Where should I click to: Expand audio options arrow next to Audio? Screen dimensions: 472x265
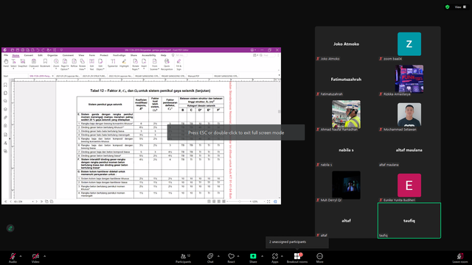[x=21, y=256]
